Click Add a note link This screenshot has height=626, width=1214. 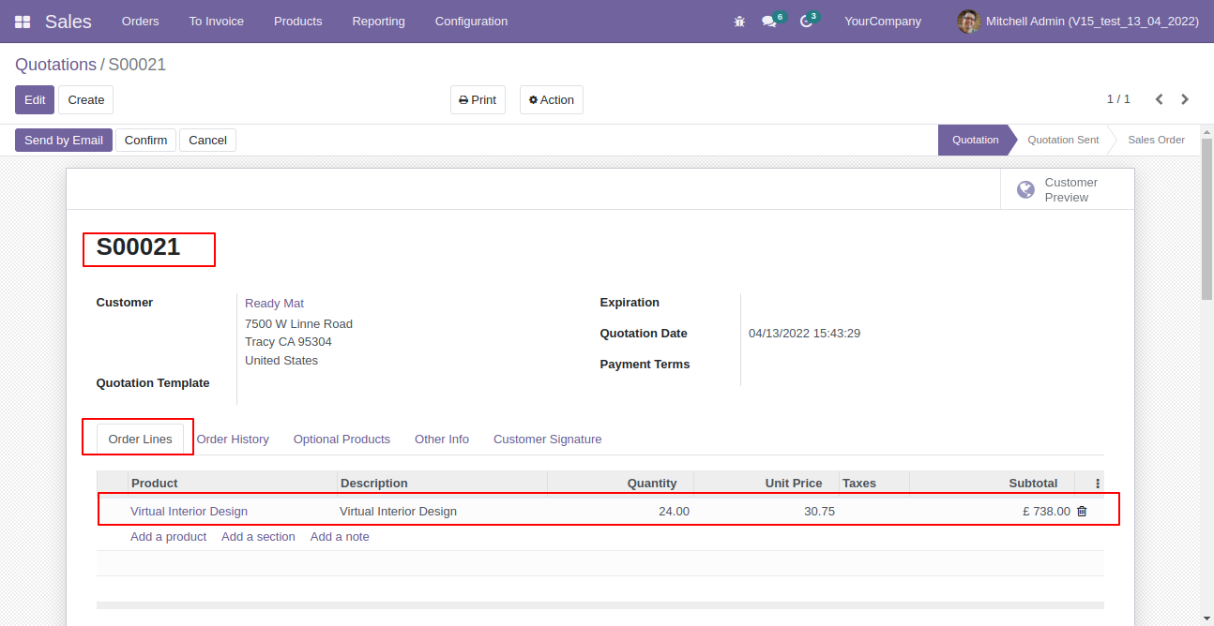click(340, 537)
